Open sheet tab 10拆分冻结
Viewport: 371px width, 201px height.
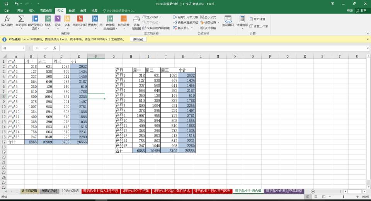tap(70, 191)
